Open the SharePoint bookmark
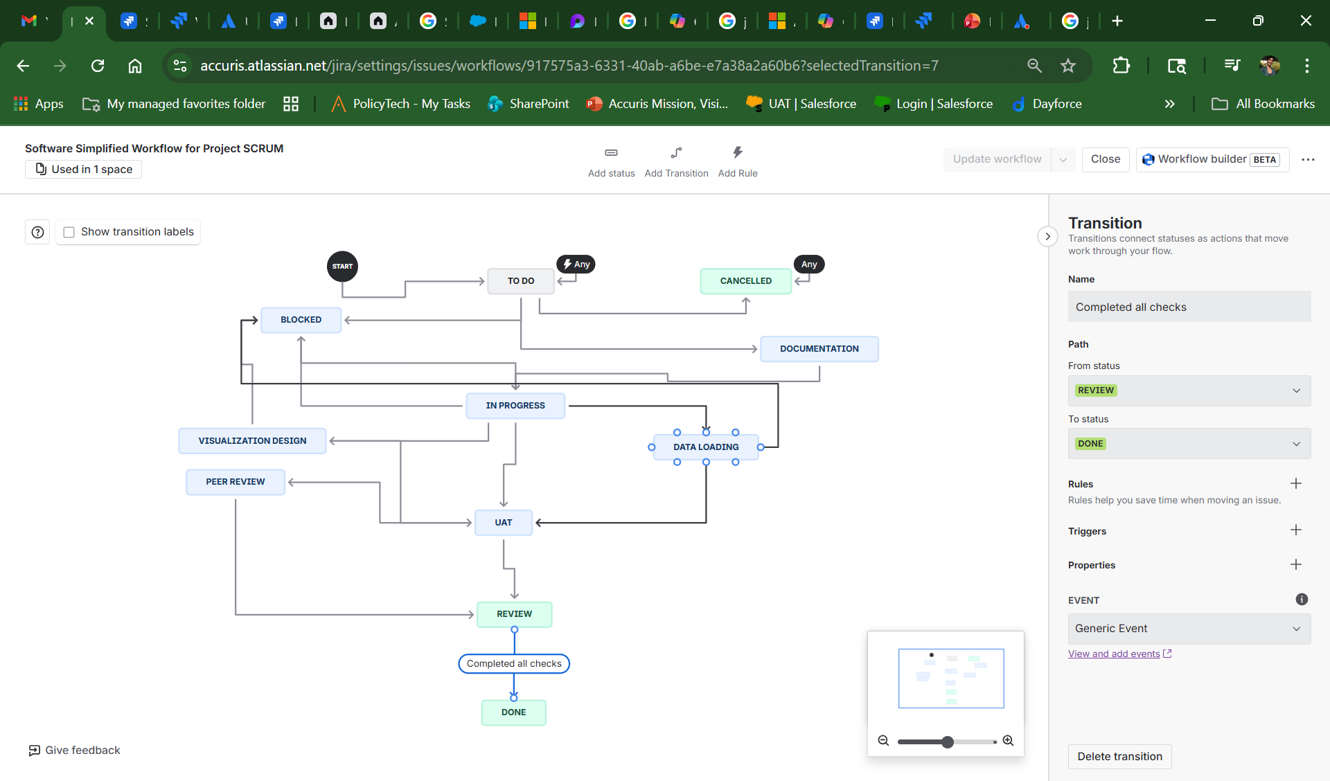This screenshot has width=1330, height=781. (x=528, y=104)
